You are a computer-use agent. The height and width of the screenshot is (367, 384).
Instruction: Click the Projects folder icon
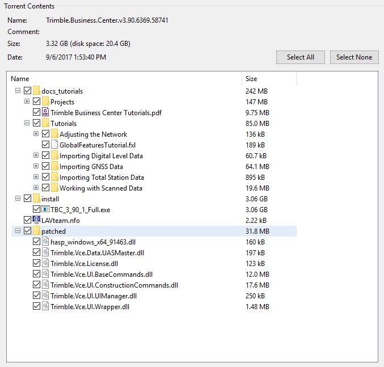pyautogui.click(x=45, y=102)
